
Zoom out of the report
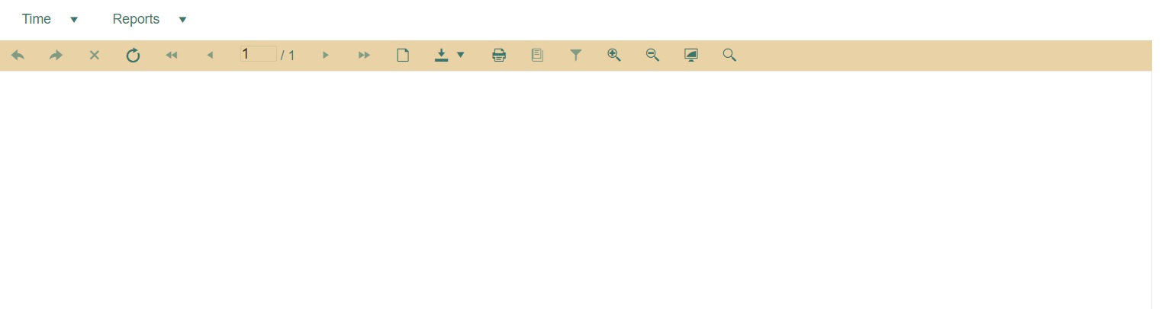[x=652, y=55]
